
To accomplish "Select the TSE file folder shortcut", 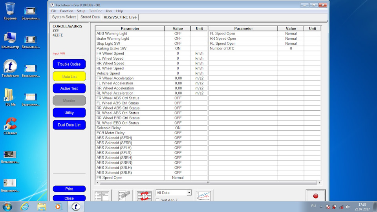I will [x=10, y=97].
